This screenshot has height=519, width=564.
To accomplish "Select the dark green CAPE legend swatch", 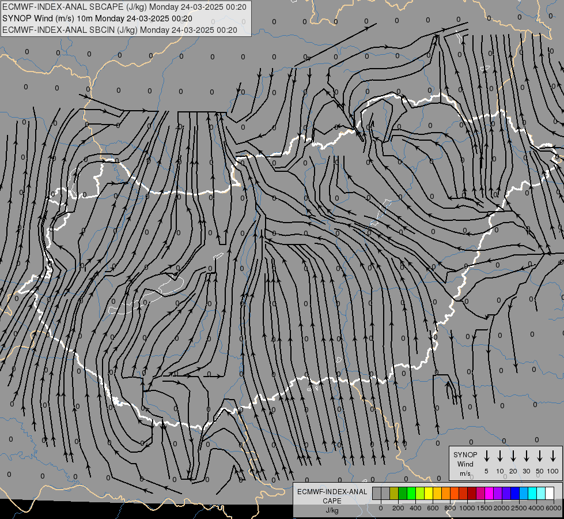I will (403, 493).
